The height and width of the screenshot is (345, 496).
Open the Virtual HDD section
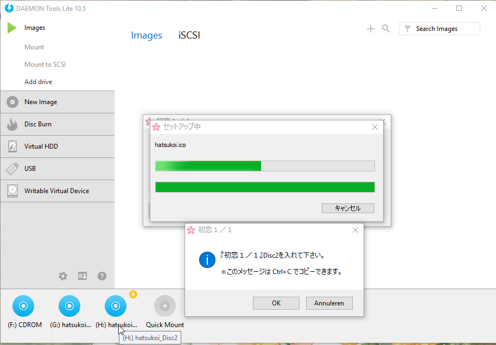click(58, 146)
